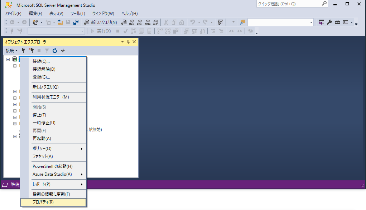Open ポリシー(O) submenu
366x210 pixels.
pos(53,149)
